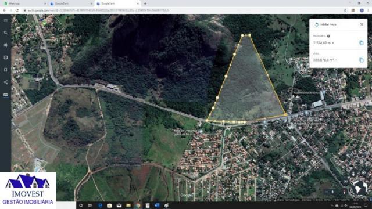Viewport: 372px width, 209px height.
Task: Open the Google Earth hamburger menu
Action: click(6, 20)
